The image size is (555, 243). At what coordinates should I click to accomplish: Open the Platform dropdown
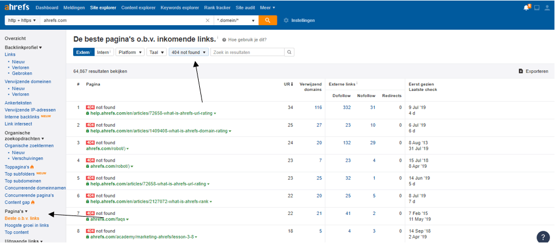[x=129, y=52]
